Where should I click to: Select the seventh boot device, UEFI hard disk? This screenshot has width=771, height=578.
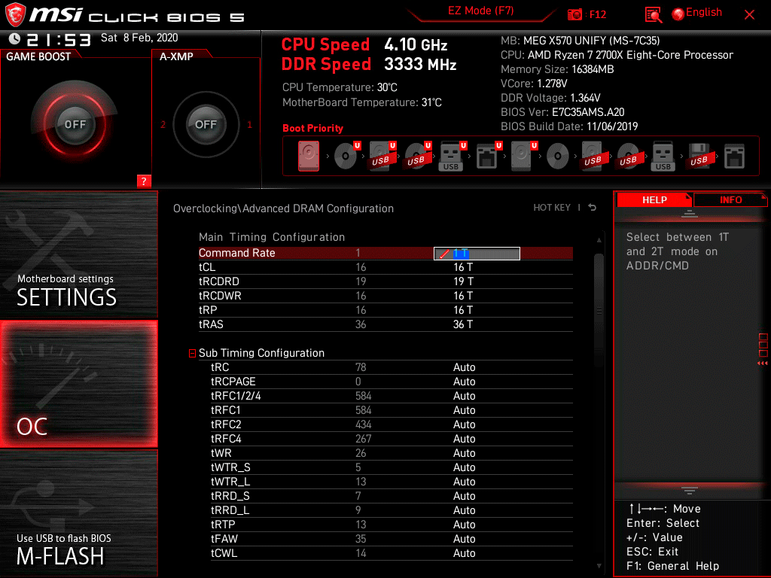click(x=524, y=157)
